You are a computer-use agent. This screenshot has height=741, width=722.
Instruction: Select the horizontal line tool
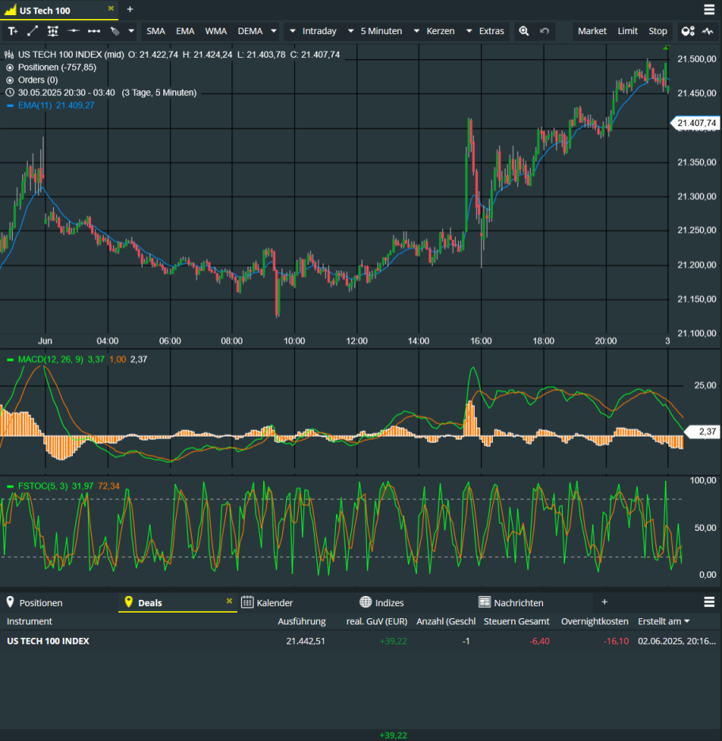73,31
